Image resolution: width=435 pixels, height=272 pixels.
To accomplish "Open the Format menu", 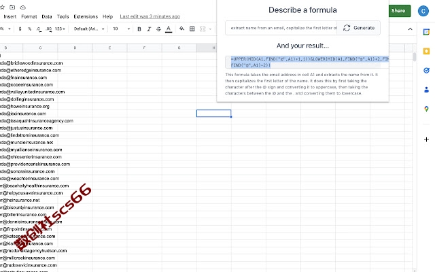I will (x=29, y=16).
